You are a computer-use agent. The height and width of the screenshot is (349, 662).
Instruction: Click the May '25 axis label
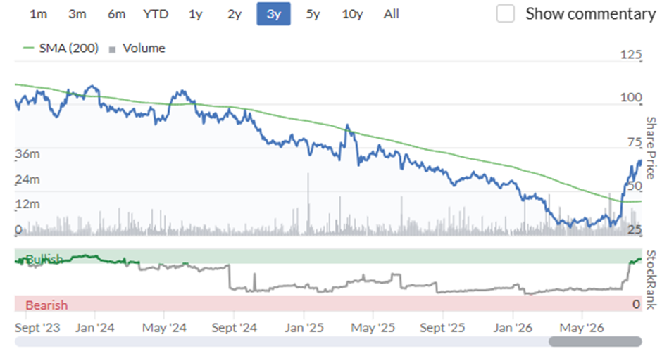point(373,328)
